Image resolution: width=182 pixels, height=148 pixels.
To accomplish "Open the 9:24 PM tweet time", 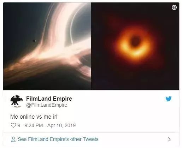I will (x=34, y=125).
